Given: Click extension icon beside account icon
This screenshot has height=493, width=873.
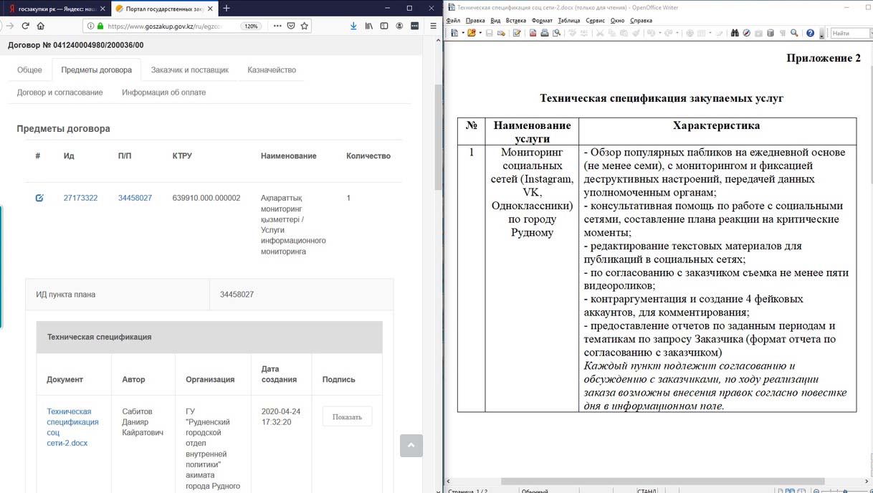Looking at the screenshot, I should [x=414, y=26].
